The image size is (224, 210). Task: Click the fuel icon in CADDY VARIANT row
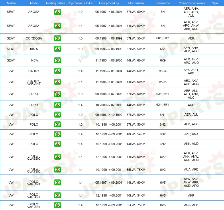coord(57,82)
